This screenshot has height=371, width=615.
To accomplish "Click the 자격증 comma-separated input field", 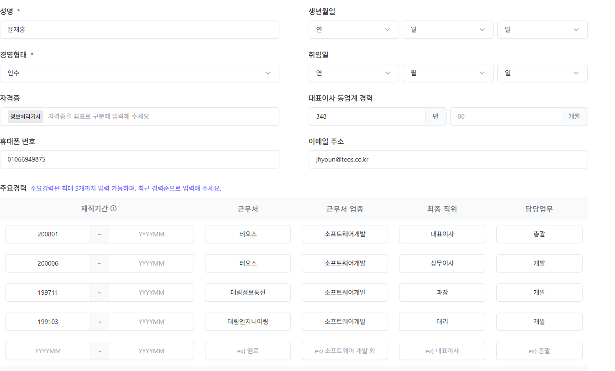I will point(160,116).
